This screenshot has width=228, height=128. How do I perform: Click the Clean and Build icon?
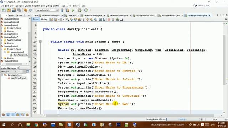pyautogui.click(x=67, y=10)
